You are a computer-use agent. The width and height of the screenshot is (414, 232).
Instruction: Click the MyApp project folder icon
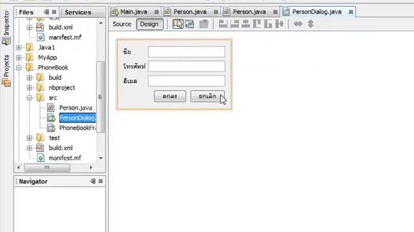[x=30, y=57]
